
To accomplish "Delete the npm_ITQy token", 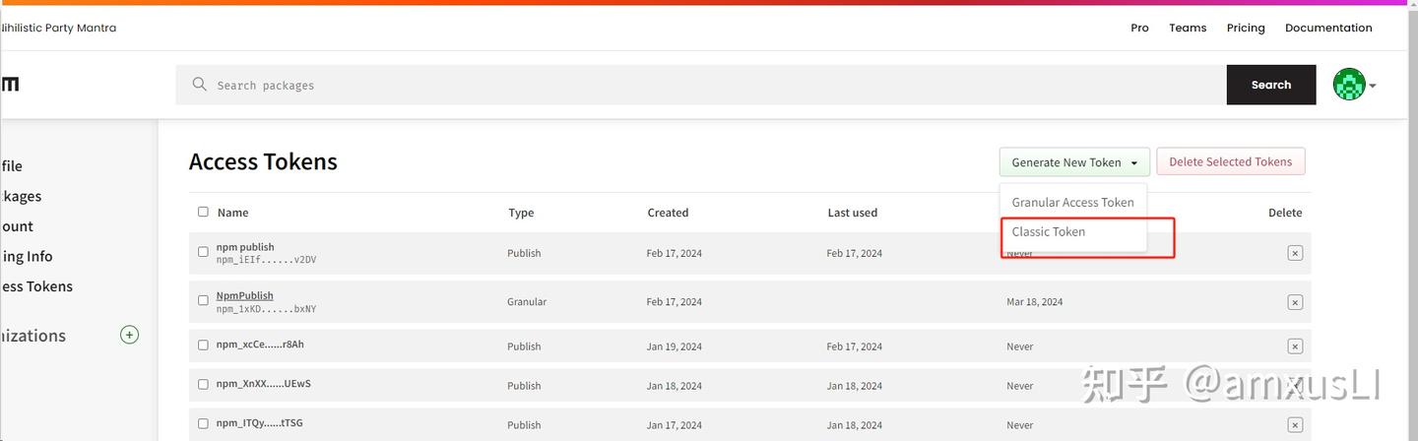I will point(1294,425).
